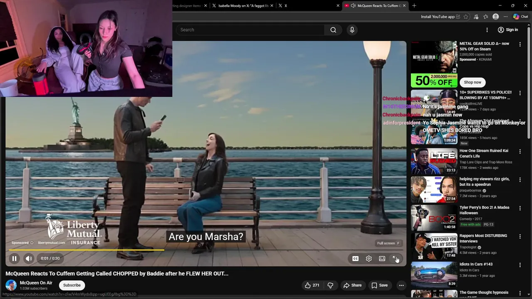532x299 pixels.
Task: Open Tyler Perry's Boo 2 title
Action: coord(484,210)
